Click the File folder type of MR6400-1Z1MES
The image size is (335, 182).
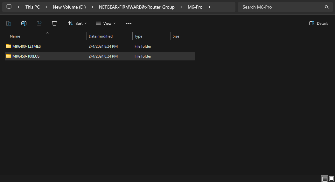(x=143, y=46)
